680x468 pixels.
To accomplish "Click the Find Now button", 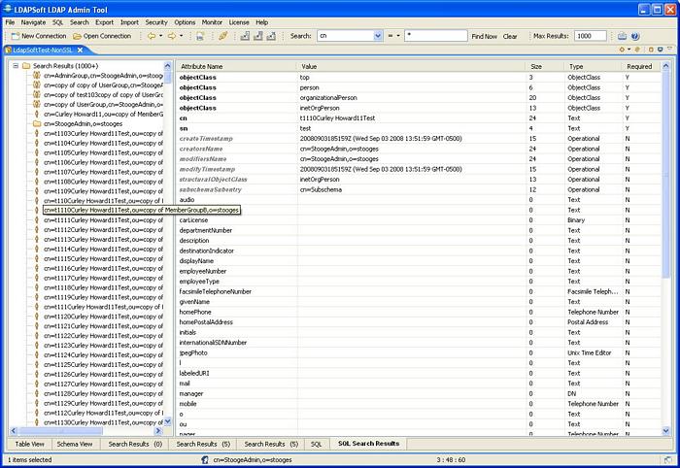I will coord(484,36).
